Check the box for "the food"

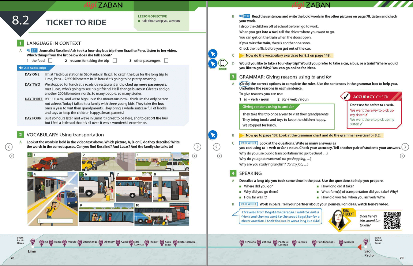[50, 61]
